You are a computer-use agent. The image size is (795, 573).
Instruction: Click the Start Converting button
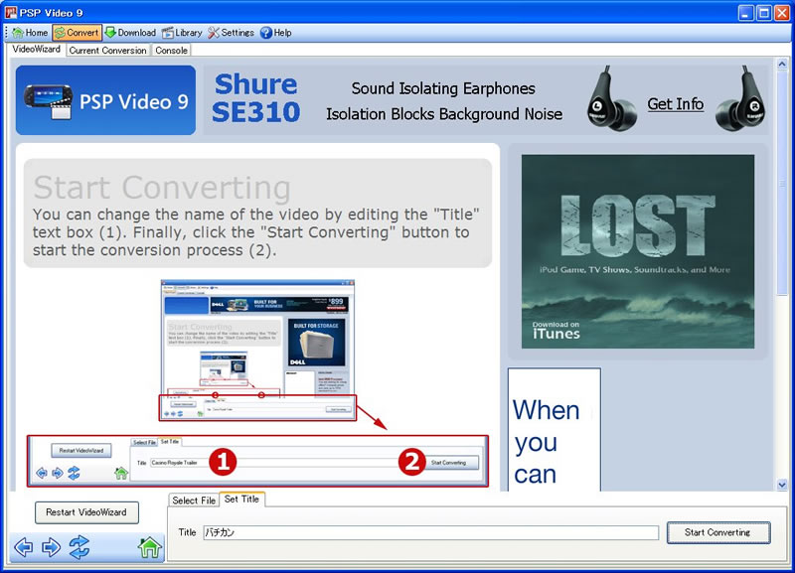(x=717, y=532)
